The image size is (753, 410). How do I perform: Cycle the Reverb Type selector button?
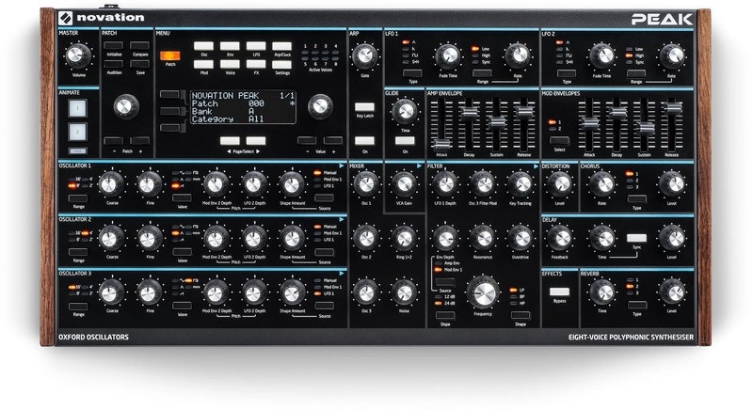[636, 303]
